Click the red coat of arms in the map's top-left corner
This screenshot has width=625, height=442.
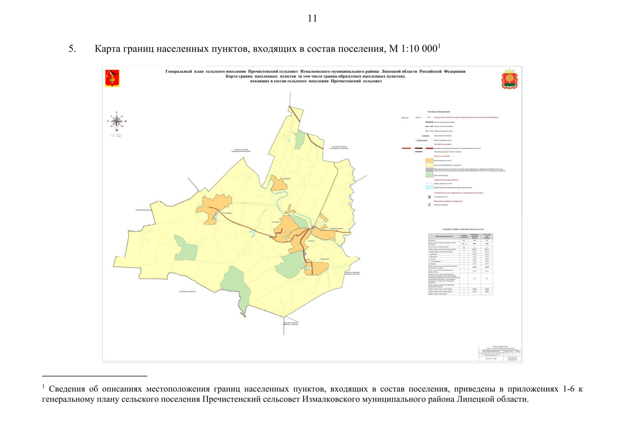(x=112, y=78)
